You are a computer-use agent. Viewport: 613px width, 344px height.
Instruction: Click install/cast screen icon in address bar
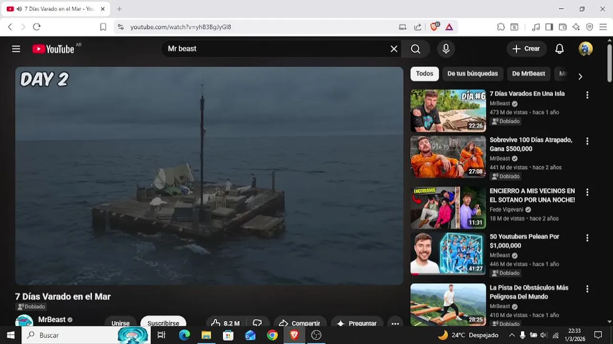tap(402, 27)
